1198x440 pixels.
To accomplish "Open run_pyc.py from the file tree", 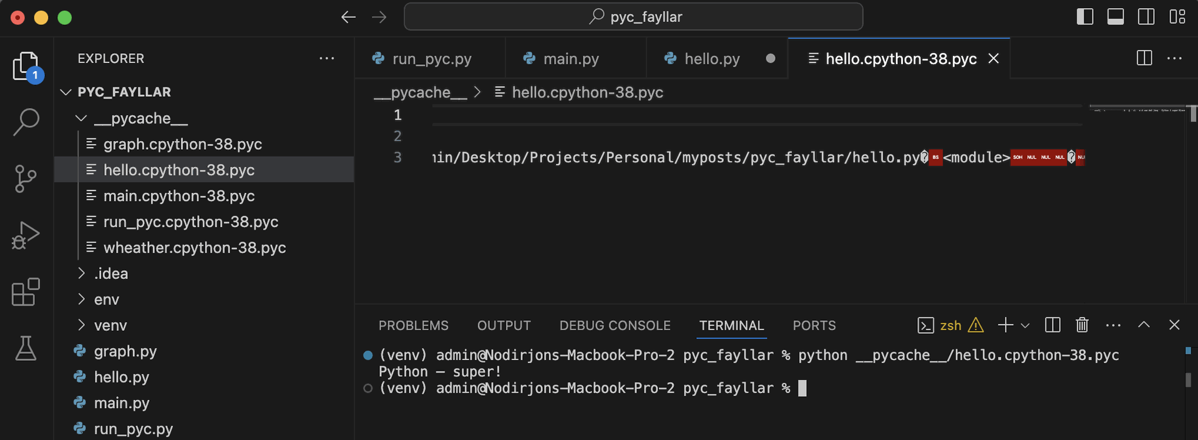I will [x=204, y=429].
